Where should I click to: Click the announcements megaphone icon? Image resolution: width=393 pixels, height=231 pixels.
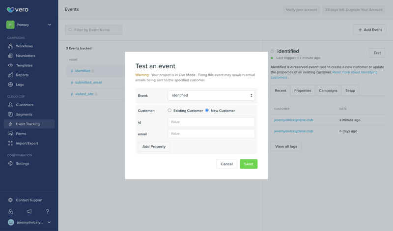(29, 211)
